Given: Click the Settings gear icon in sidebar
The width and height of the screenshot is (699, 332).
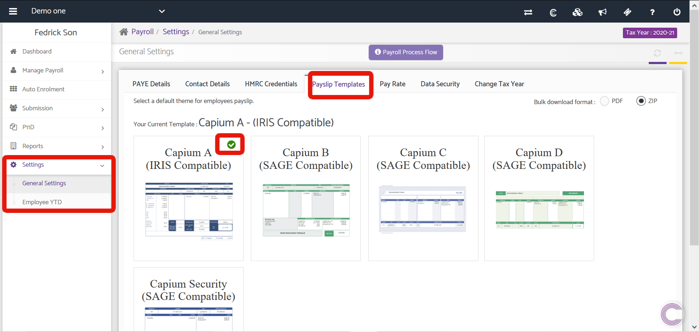Looking at the screenshot, I should click(13, 165).
